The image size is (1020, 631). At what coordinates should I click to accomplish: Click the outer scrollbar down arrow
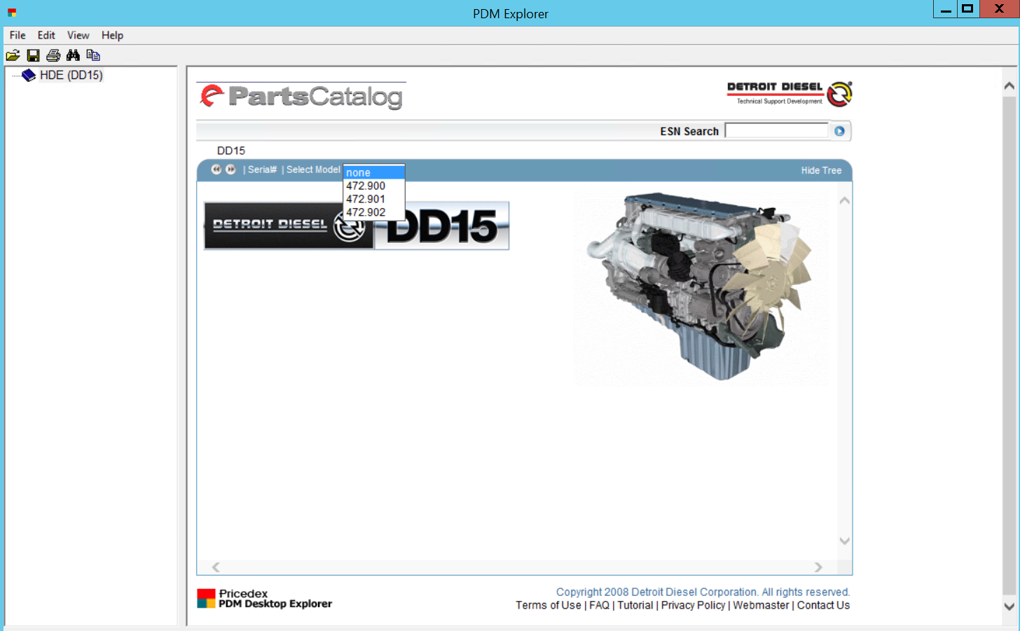tap(1009, 606)
